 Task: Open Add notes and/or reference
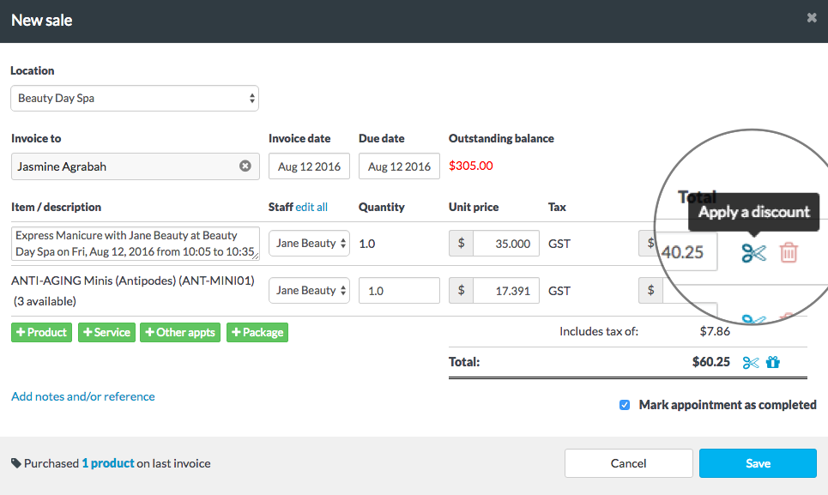pos(82,396)
